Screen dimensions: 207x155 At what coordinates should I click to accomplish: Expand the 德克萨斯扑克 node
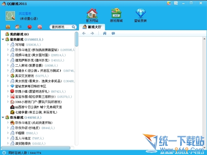[x=8, y=60]
